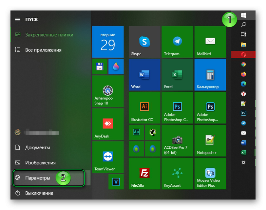Click the mail envelope icon on the taskbar
266x210 pixels.
(243, 133)
